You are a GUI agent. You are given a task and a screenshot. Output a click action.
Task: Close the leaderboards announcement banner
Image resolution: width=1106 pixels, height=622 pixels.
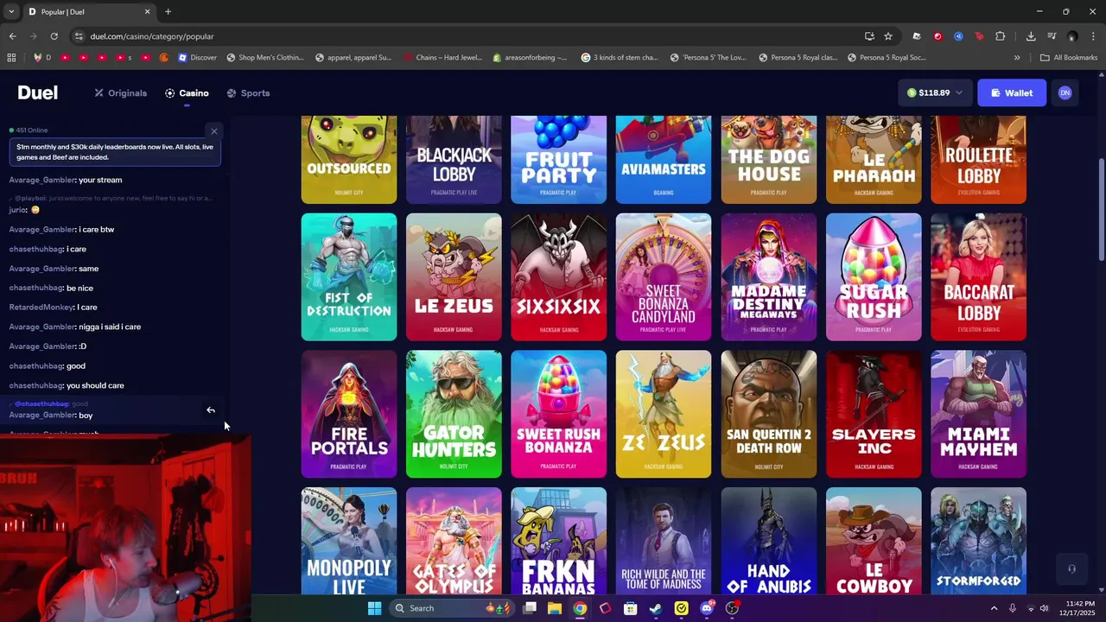tap(214, 131)
